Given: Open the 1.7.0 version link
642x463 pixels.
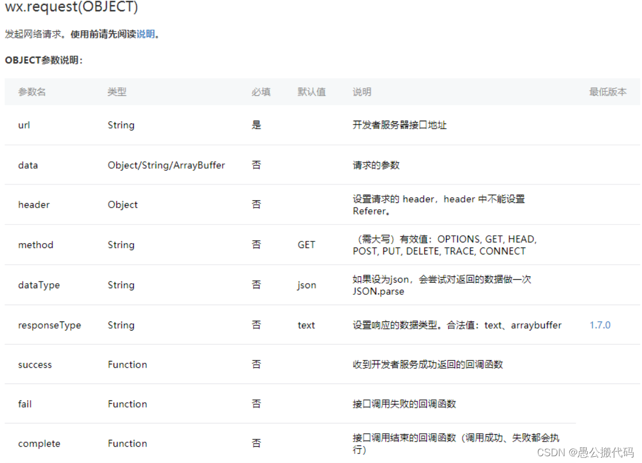Looking at the screenshot, I should tap(600, 325).
